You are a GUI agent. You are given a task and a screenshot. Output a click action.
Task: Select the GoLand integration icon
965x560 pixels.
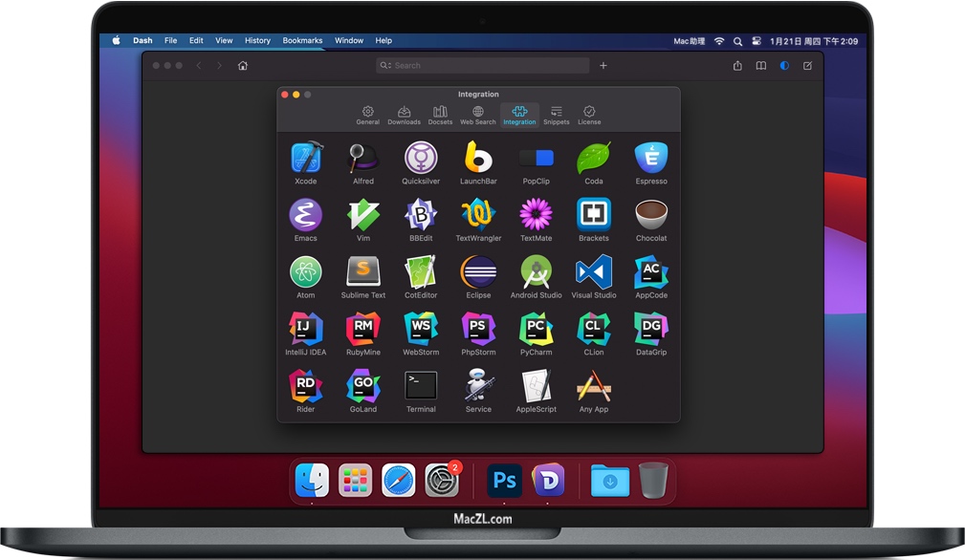[x=363, y=385]
